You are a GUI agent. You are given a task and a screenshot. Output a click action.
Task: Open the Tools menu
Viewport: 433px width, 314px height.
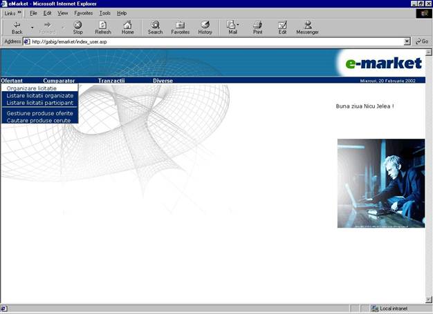tap(104, 13)
